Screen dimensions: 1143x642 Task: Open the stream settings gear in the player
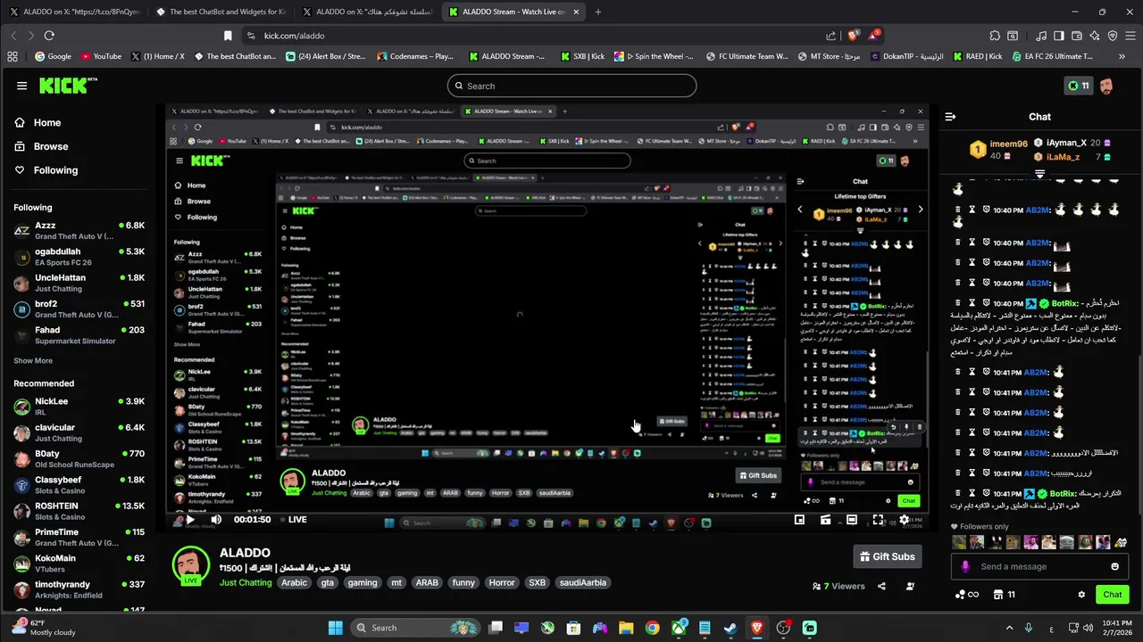coord(904,520)
